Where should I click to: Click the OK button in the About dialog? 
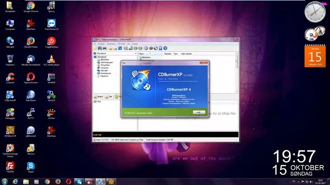tap(199, 113)
